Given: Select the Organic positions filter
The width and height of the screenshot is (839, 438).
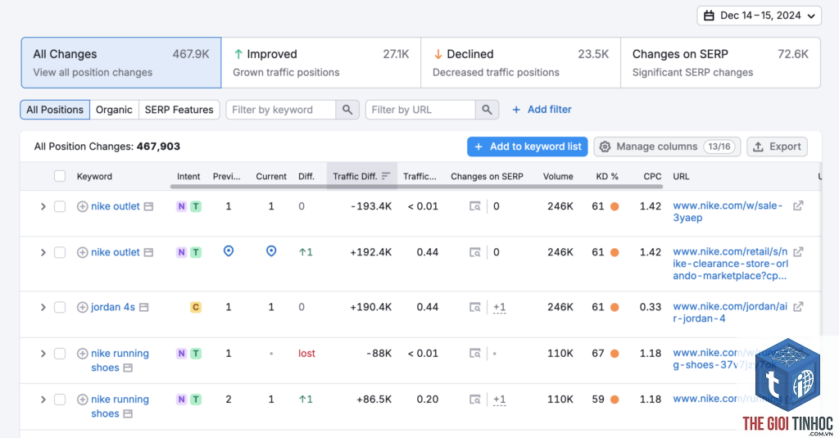Looking at the screenshot, I should [x=114, y=110].
